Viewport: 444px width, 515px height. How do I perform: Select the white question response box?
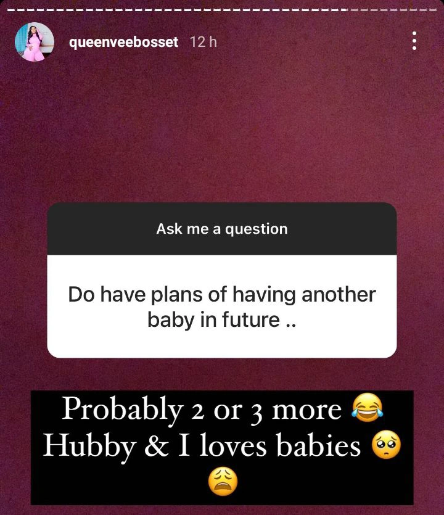[x=222, y=306]
